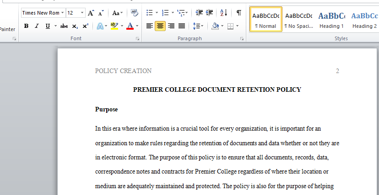Open shading color dropdown arrow
The width and height of the screenshot is (379, 195).
click(x=222, y=26)
